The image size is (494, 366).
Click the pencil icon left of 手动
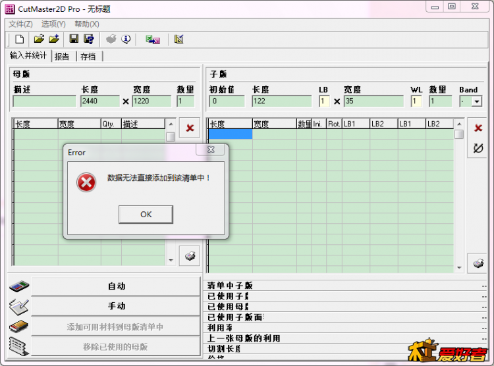(19, 307)
